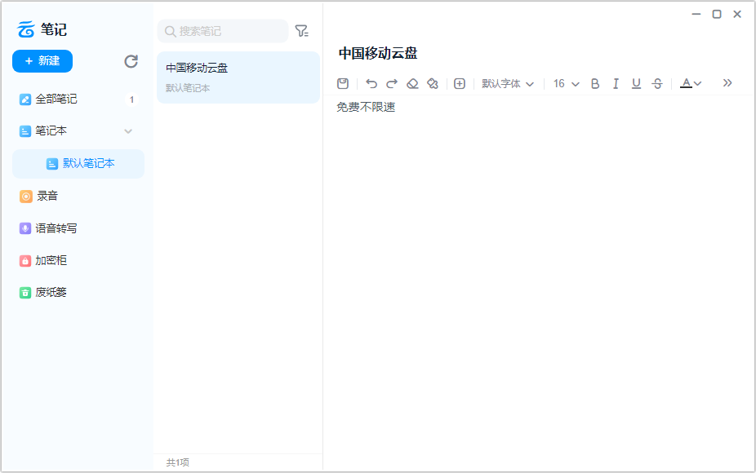Image resolution: width=756 pixels, height=473 pixels.
Task: Switch to 全部笔记 section
Action: [x=49, y=99]
